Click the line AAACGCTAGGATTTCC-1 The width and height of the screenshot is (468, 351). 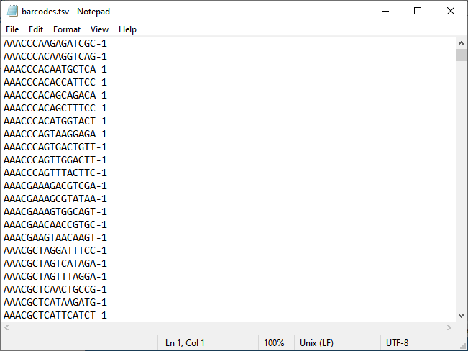pyautogui.click(x=55, y=250)
